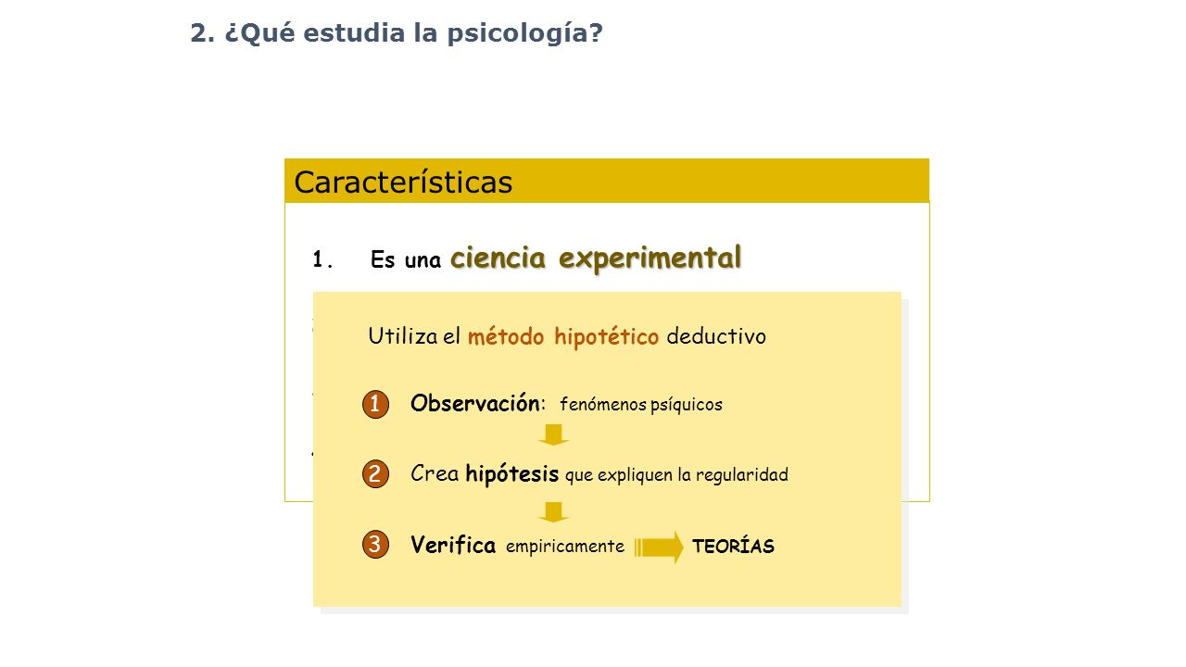Click the words ciencia experimental
Image resolution: width=1186 pixels, height=667 pixels.
[x=596, y=258]
